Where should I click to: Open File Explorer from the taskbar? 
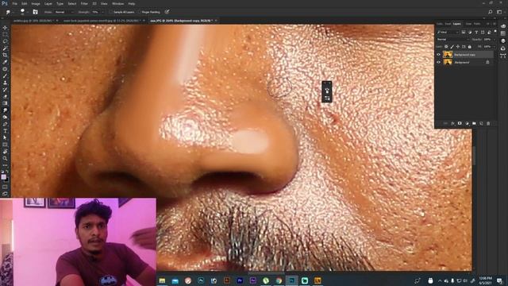pyautogui.click(x=162, y=280)
